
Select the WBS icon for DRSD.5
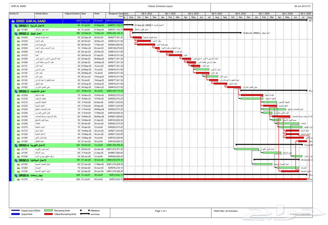[x=16, y=160]
